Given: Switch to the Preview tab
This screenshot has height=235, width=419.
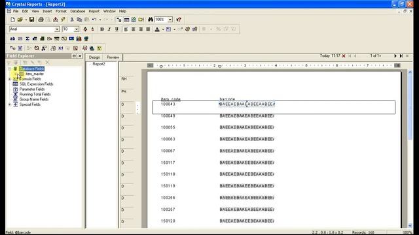Looking at the screenshot, I should [113, 57].
